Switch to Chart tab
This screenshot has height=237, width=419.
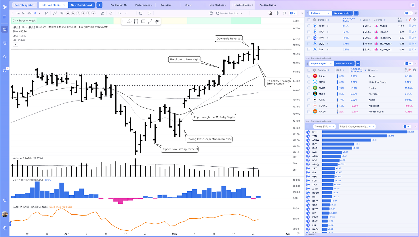click(x=188, y=5)
